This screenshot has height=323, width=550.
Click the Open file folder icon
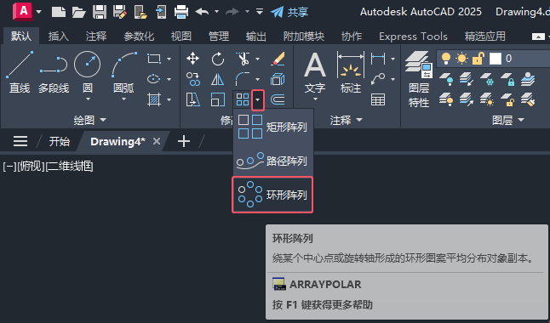point(78,12)
